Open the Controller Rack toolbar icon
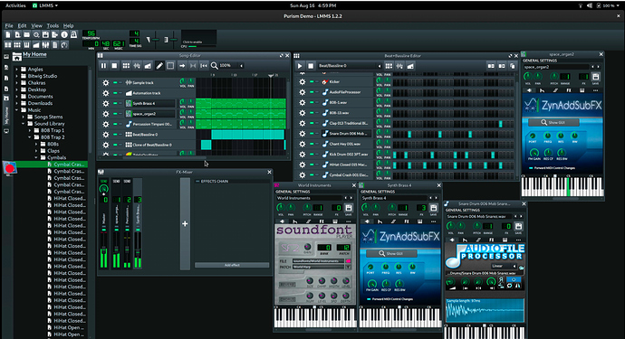 coord(64,45)
